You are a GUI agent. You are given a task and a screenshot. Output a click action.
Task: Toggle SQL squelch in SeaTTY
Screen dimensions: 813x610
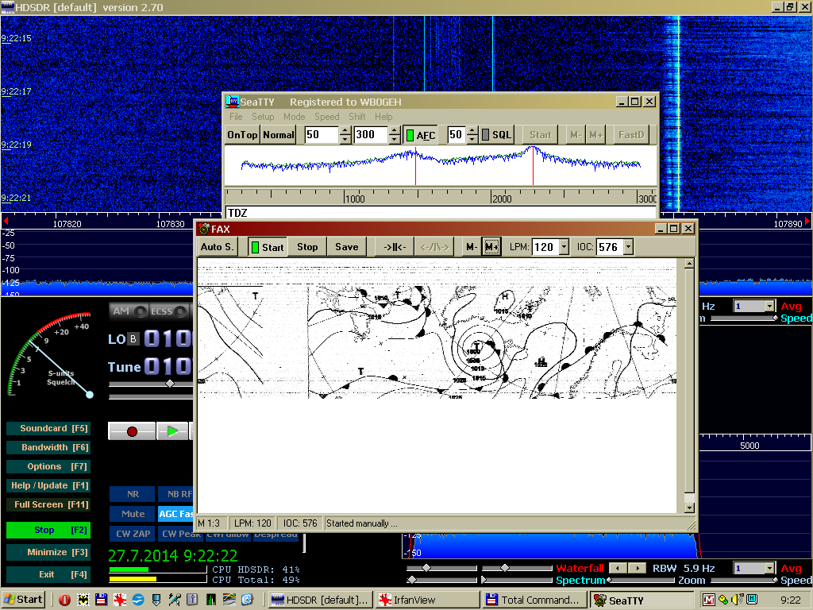pyautogui.click(x=497, y=135)
